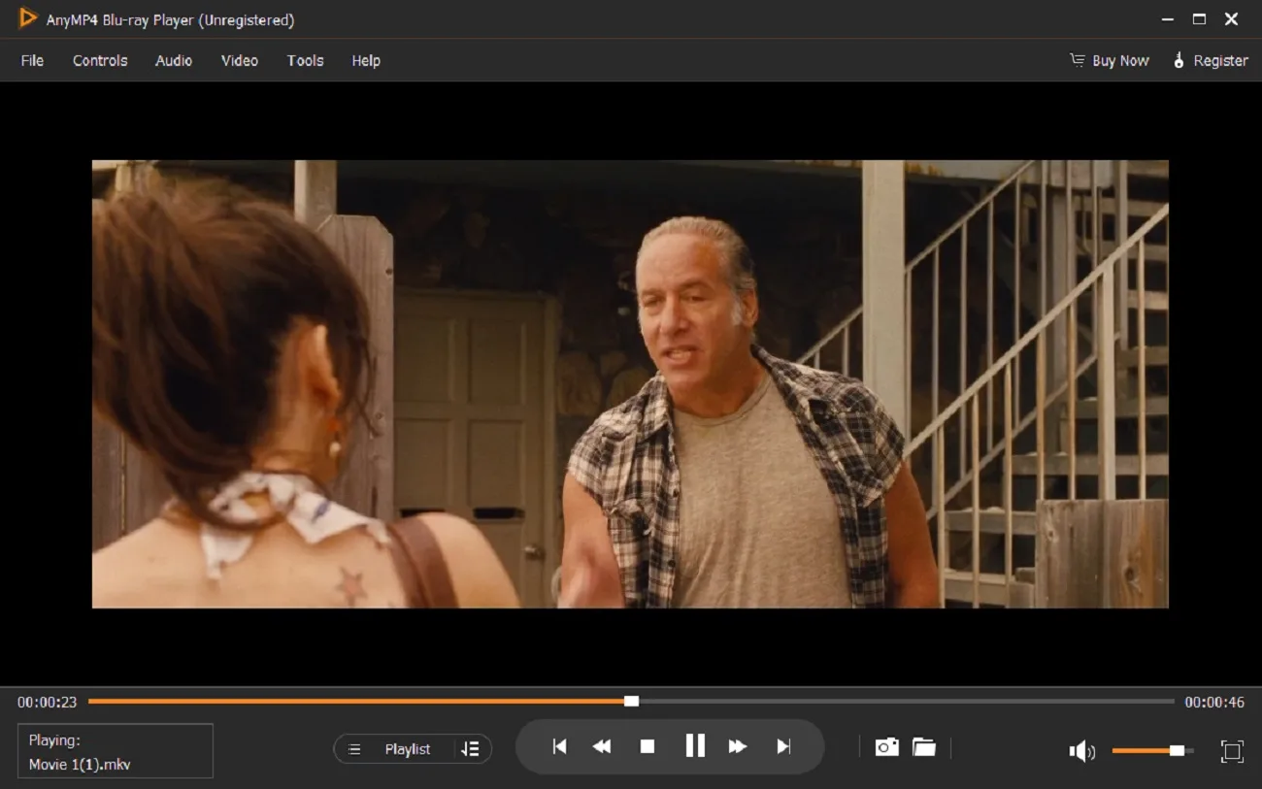The height and width of the screenshot is (789, 1262).
Task: Open the snapshot folder icon
Action: [x=924, y=747]
